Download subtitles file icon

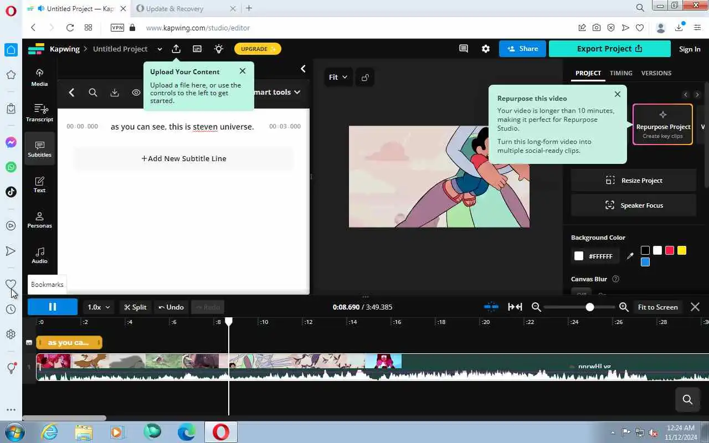[115, 92]
